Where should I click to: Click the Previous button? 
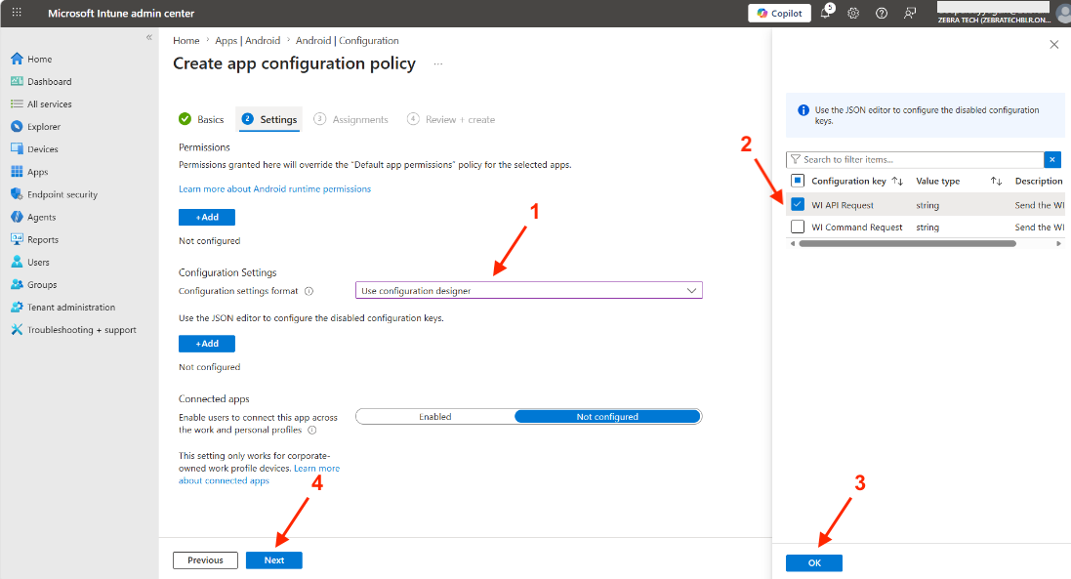coord(206,559)
